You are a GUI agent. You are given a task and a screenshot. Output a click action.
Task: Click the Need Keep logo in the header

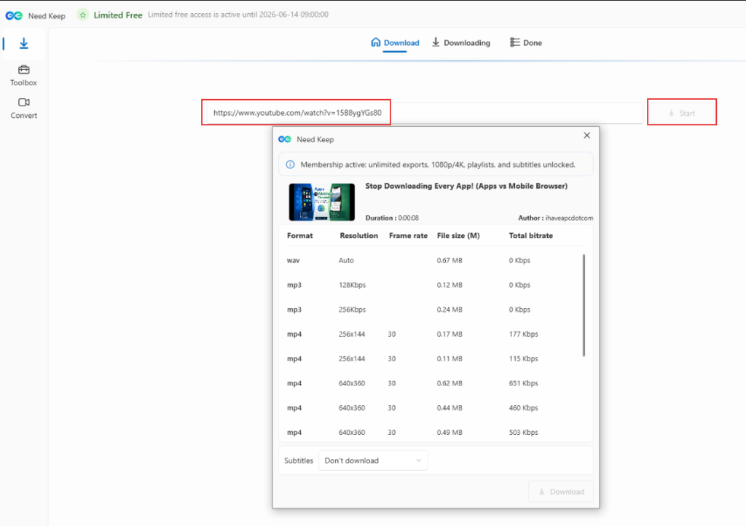coord(14,16)
